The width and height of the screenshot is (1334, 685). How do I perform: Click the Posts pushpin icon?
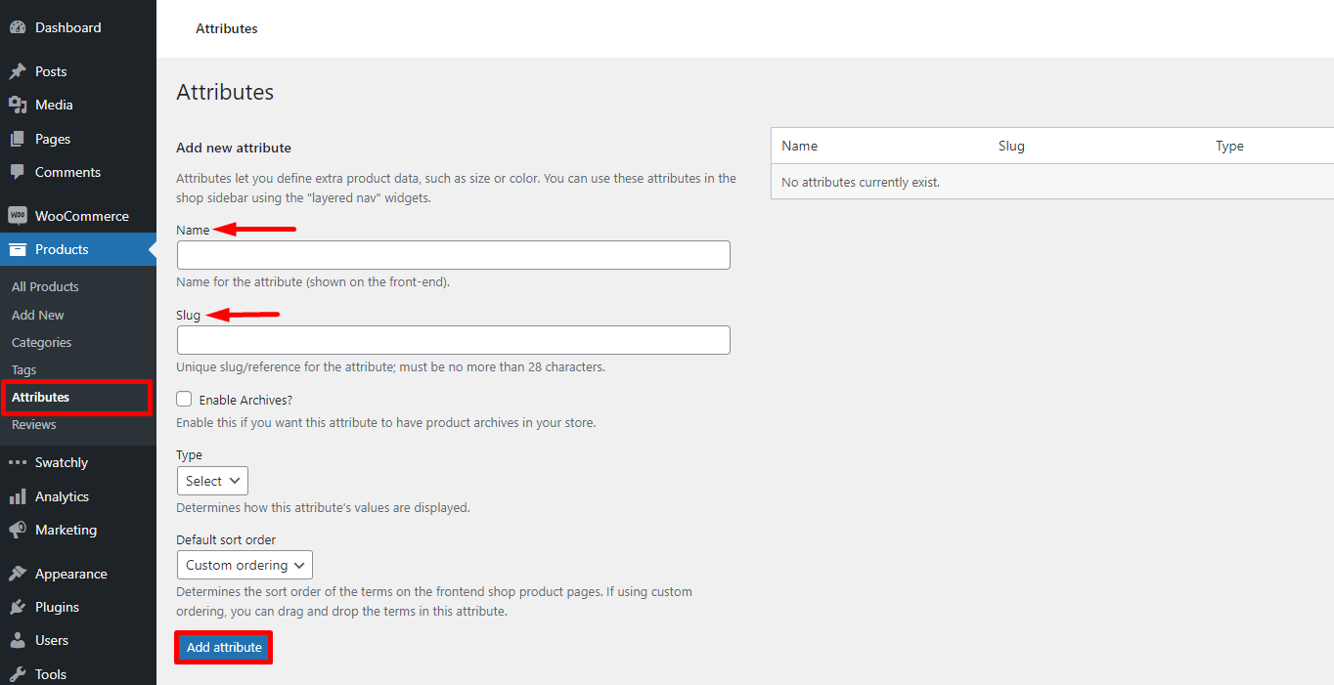point(18,71)
